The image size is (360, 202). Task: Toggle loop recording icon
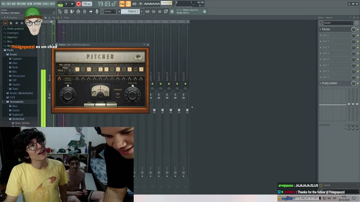click(x=134, y=4)
